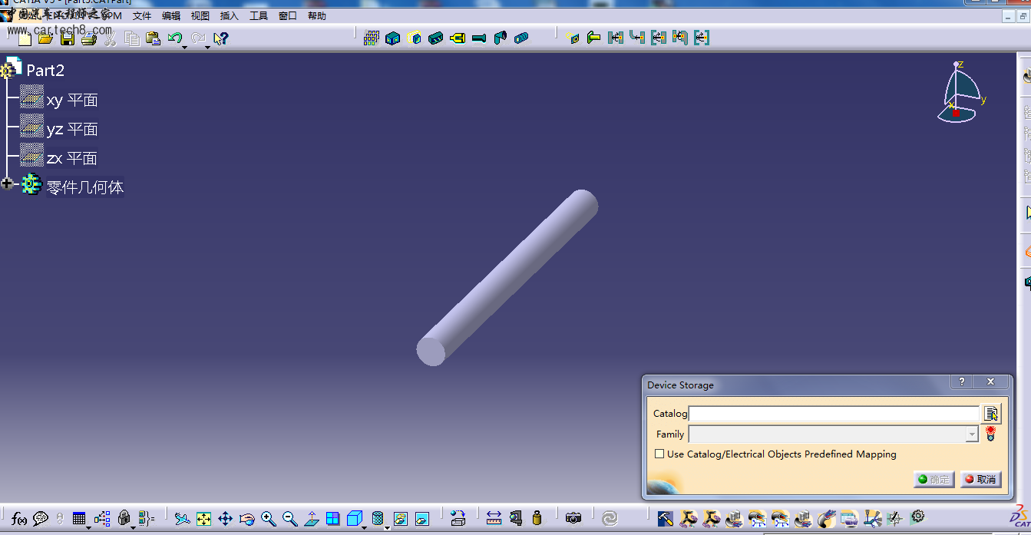Click the Isometric view cube icon
The image size is (1031, 535).
click(354, 519)
